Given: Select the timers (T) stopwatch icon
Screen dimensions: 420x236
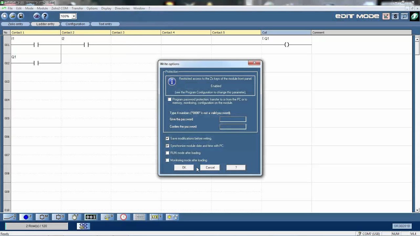Looking at the screenshot, I should (x=75, y=217).
